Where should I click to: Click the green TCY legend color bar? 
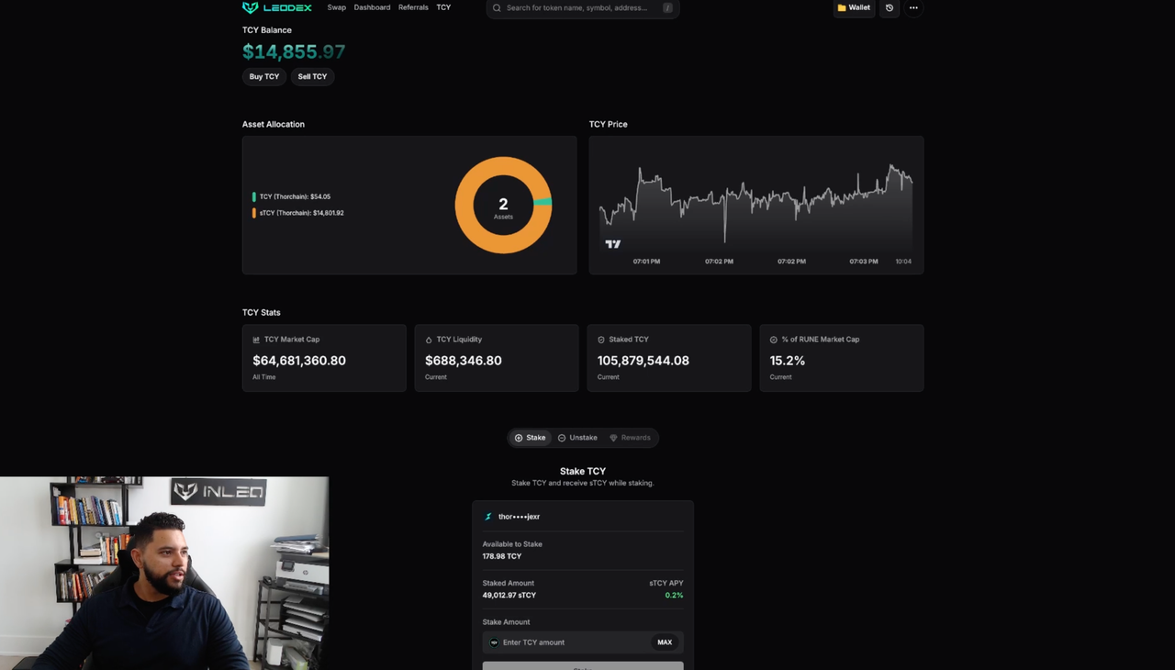tap(254, 196)
